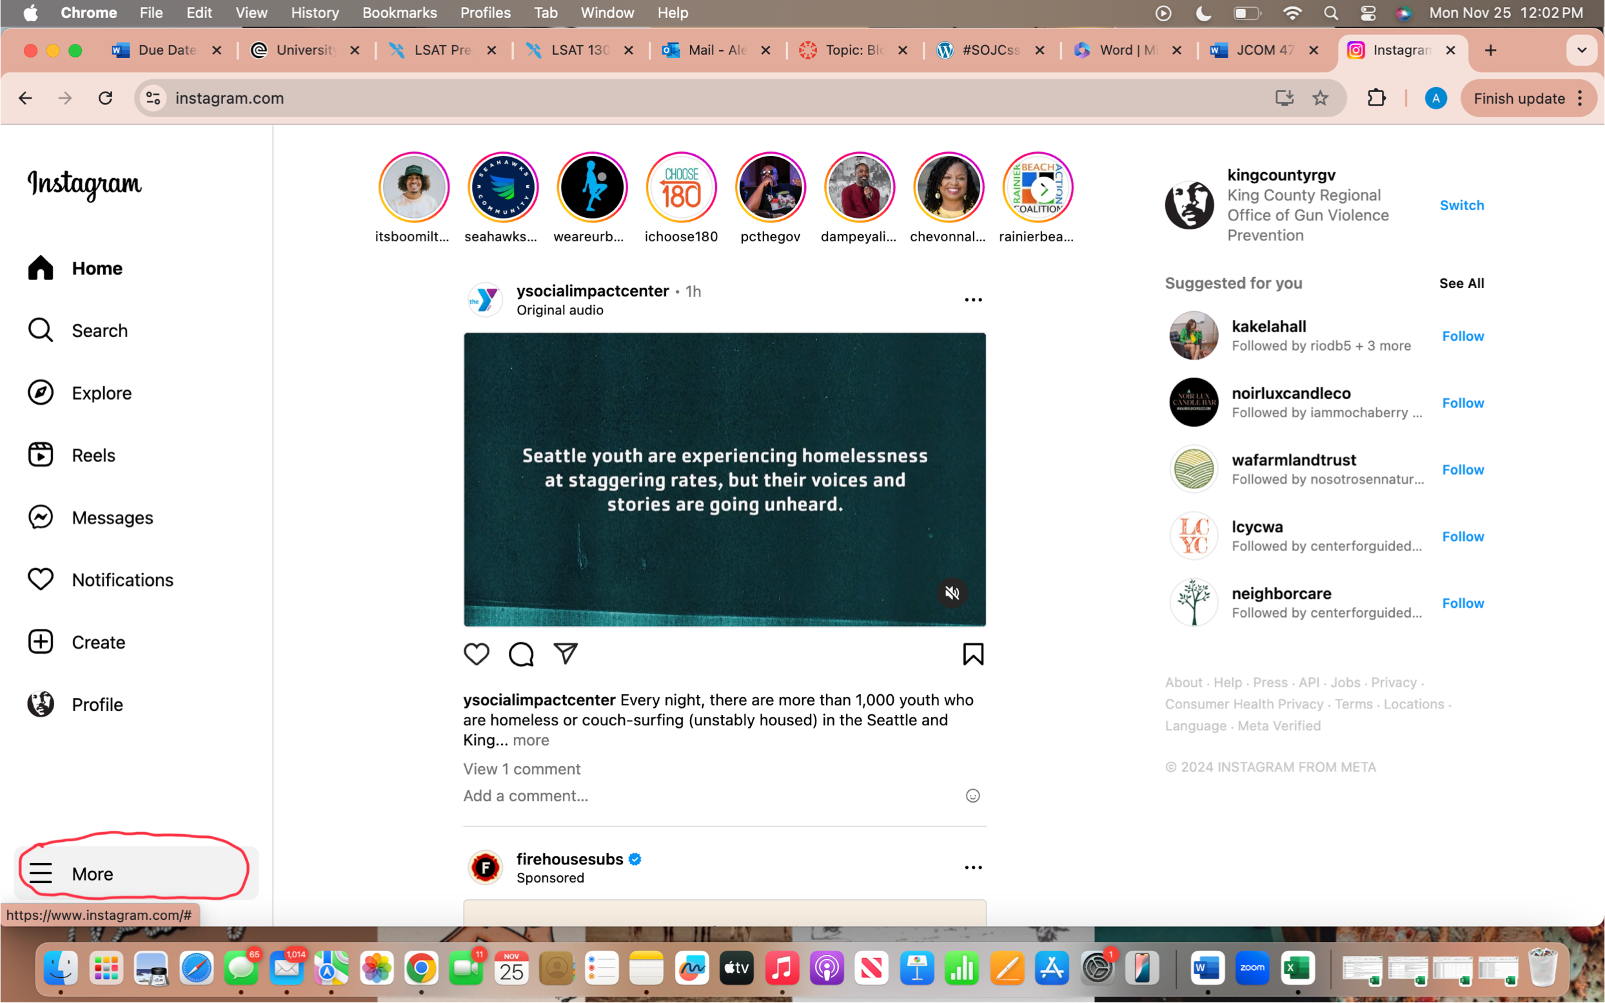Switch to the Mail browser tab

718,50
